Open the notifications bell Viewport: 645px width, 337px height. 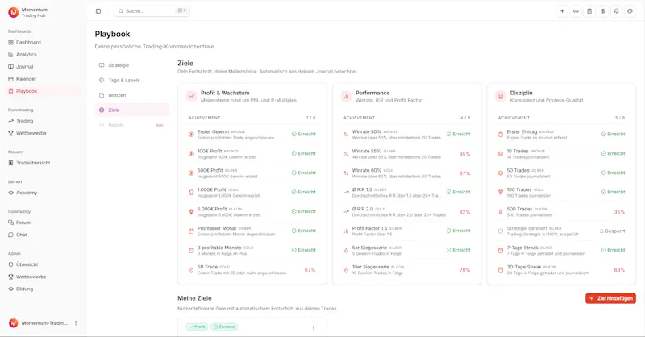coord(617,11)
